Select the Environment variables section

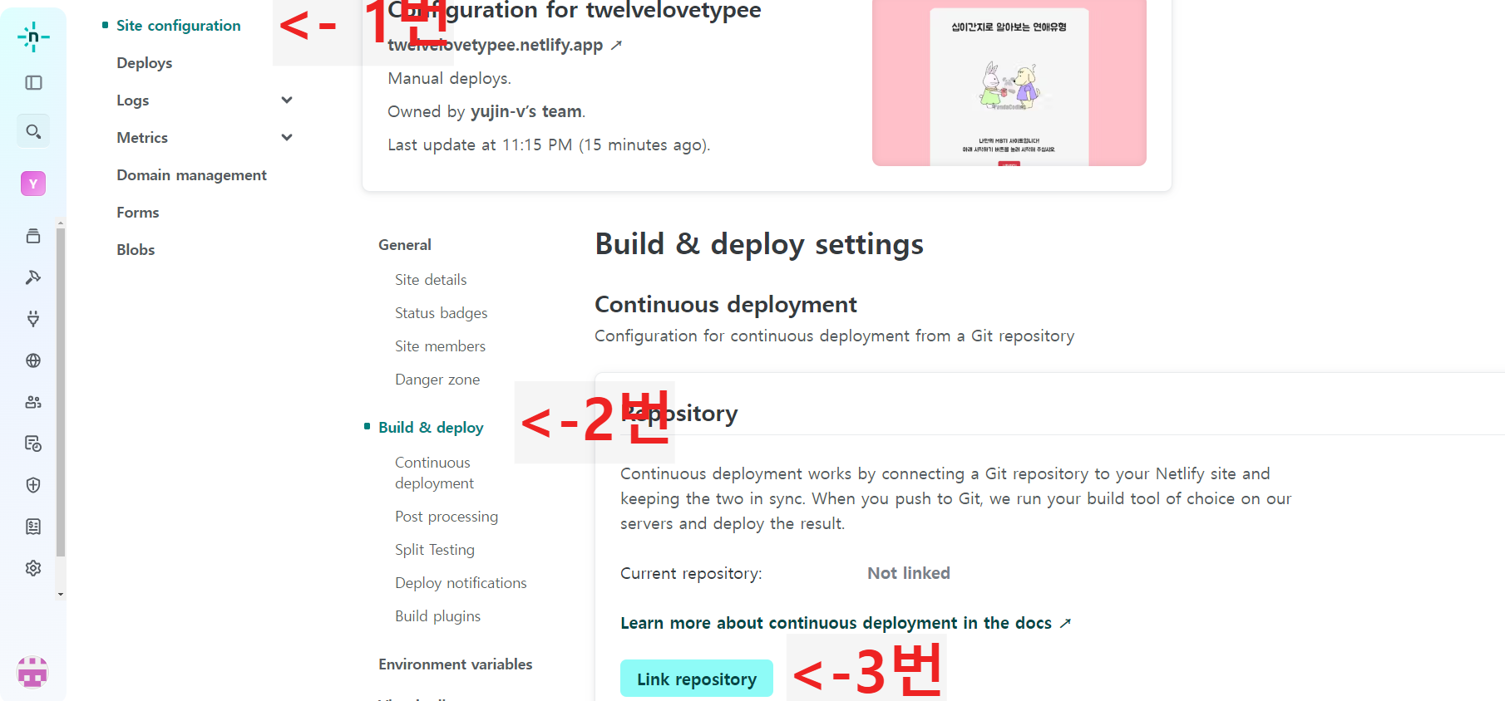(x=455, y=664)
